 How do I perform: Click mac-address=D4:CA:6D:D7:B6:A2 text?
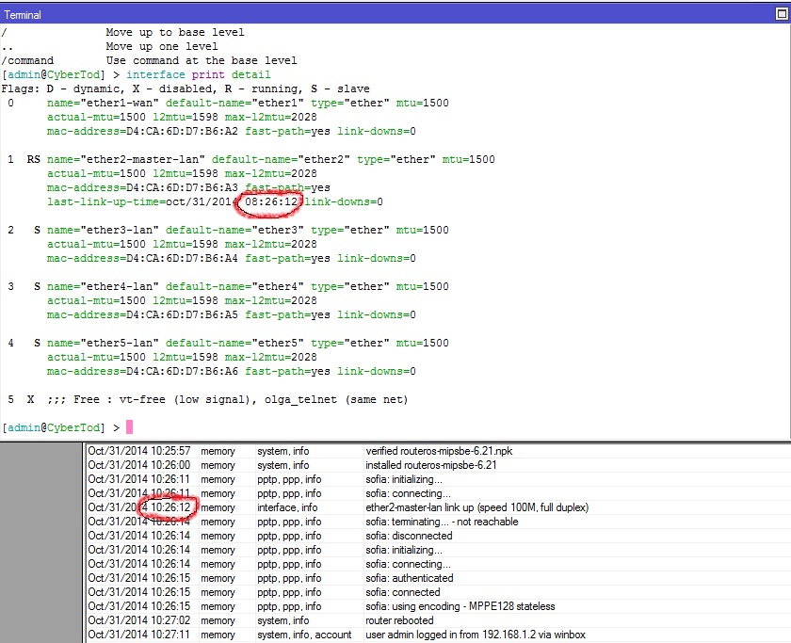pos(142,131)
